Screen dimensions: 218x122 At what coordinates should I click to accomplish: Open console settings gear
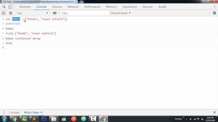pos(214,13)
